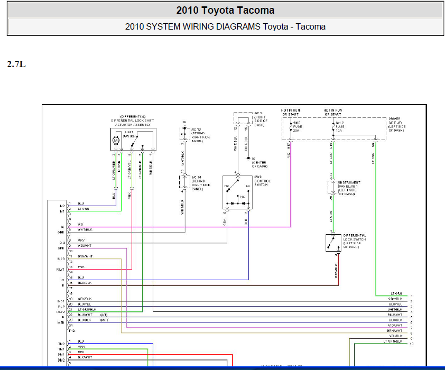Click the "TM1" terminal name

pyautogui.click(x=61, y=349)
